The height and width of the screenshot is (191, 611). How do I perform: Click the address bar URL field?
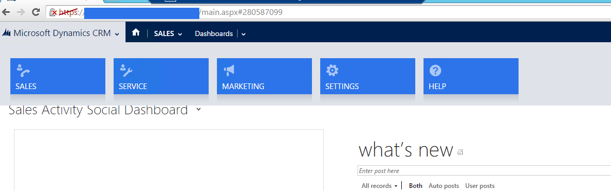pyautogui.click(x=327, y=12)
